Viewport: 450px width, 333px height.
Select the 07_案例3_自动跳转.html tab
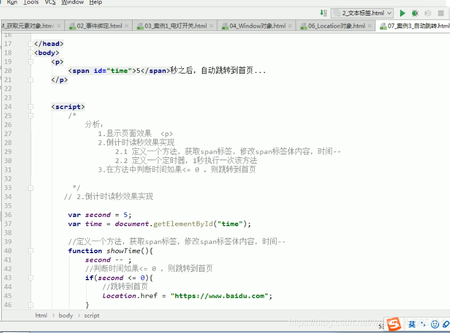pos(414,26)
